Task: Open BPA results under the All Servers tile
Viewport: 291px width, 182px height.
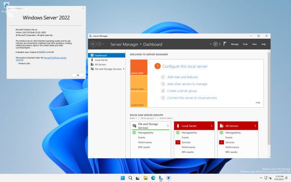Action: pos(231,152)
